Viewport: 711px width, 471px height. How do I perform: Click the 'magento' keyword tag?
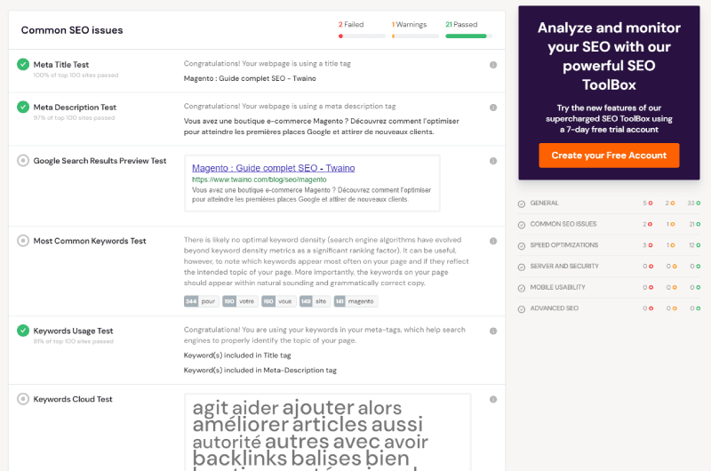[x=356, y=301]
